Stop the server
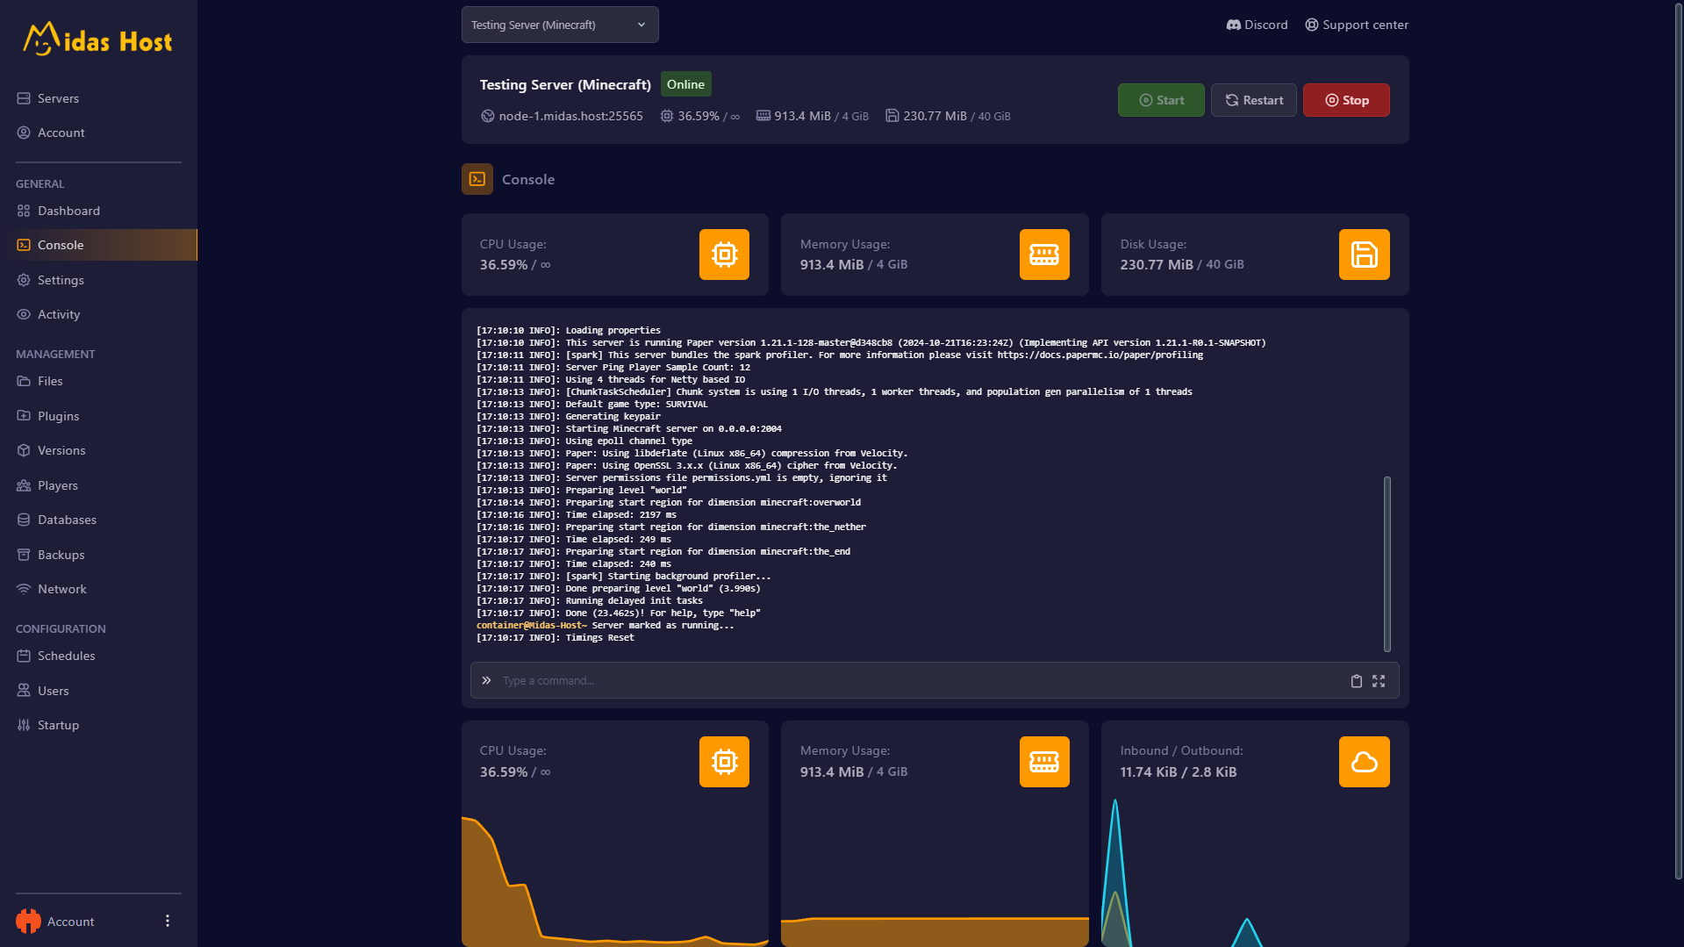This screenshot has height=947, width=1684. 1346,100
